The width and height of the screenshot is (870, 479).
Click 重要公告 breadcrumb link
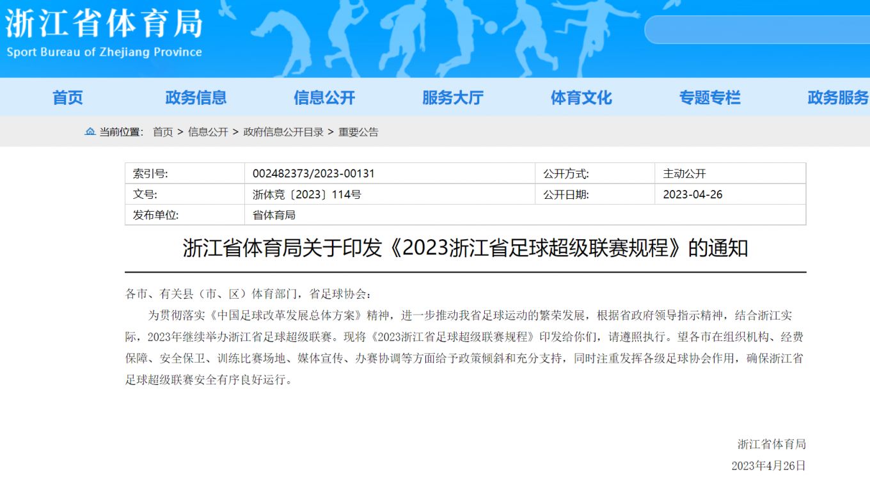click(358, 132)
